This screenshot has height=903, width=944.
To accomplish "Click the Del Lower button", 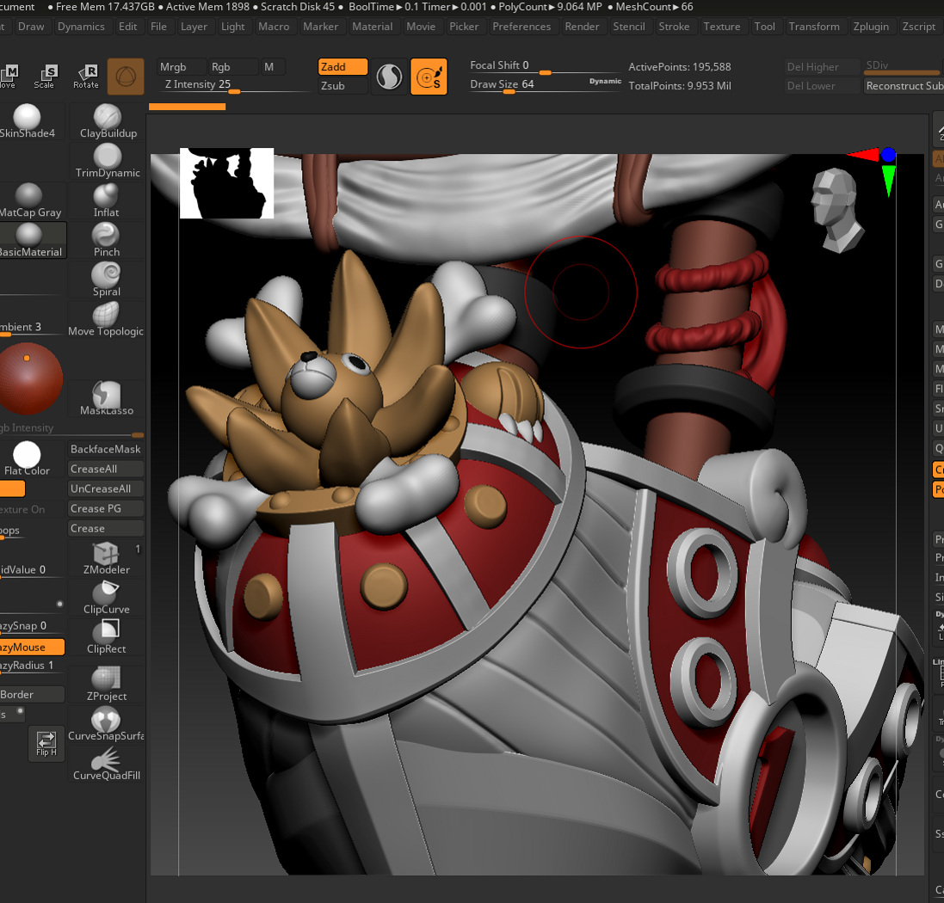I will pyautogui.click(x=821, y=86).
